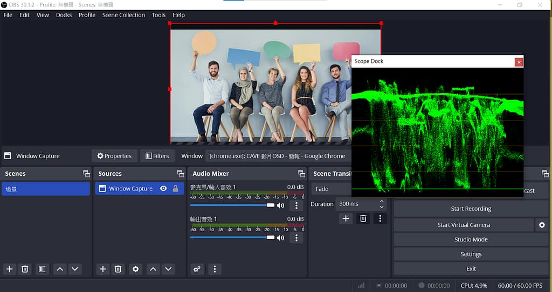Open the Window selection dropdown
552x292 pixels.
pyautogui.click(x=278, y=156)
